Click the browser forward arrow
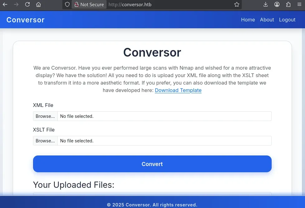Screen dimensions: 305x208 click(x=16, y=5)
